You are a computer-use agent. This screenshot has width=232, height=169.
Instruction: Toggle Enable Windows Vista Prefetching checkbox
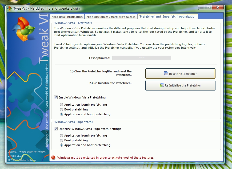pyautogui.click(x=56, y=97)
